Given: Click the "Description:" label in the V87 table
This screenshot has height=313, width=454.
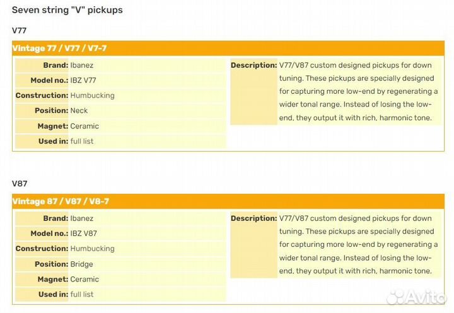Looking at the screenshot, I should (253, 218).
